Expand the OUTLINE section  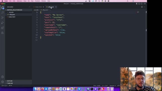[10, 81]
